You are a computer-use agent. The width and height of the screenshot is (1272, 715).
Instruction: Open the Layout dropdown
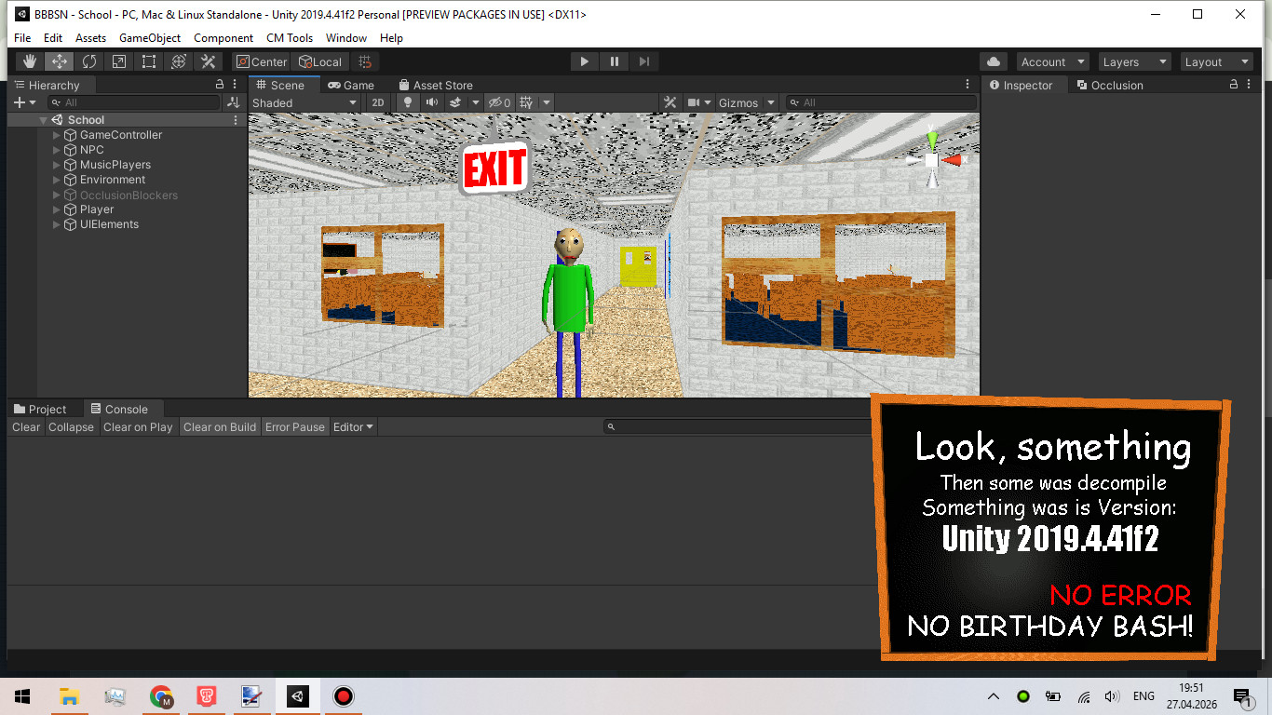(1217, 61)
